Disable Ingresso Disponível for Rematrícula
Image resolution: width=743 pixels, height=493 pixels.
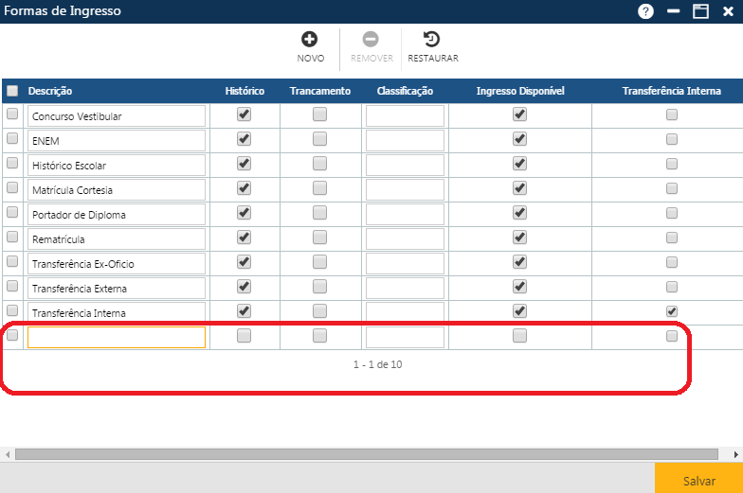click(x=519, y=238)
